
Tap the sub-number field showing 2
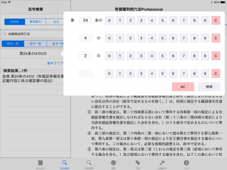tap(85, 56)
